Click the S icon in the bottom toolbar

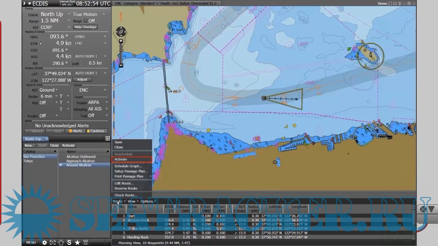69,242
